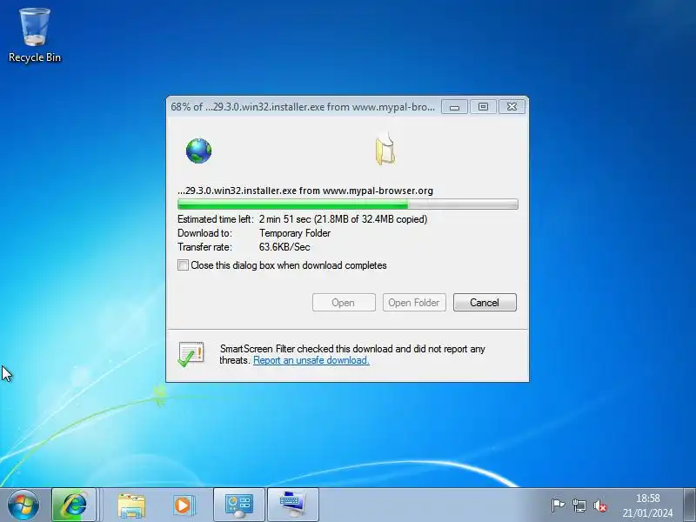Open Windows Explorer from the taskbar
This screenshot has width=696, height=522.
click(131, 505)
